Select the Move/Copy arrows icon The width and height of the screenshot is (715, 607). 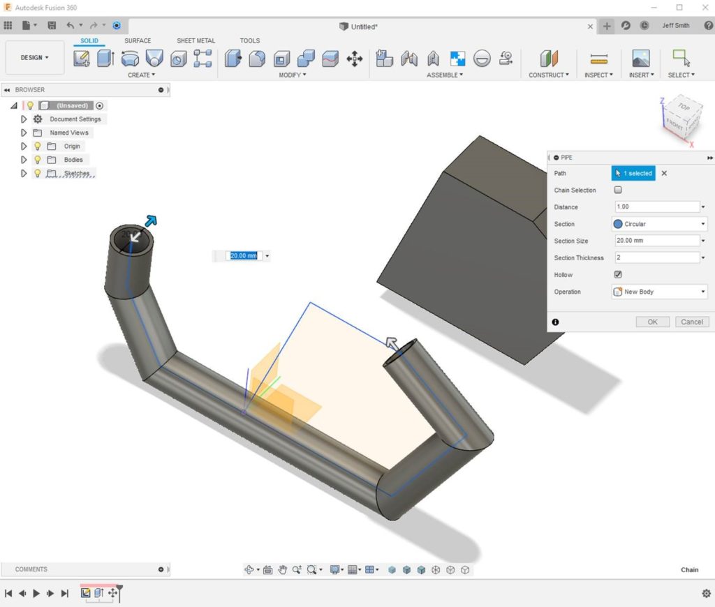(355, 59)
